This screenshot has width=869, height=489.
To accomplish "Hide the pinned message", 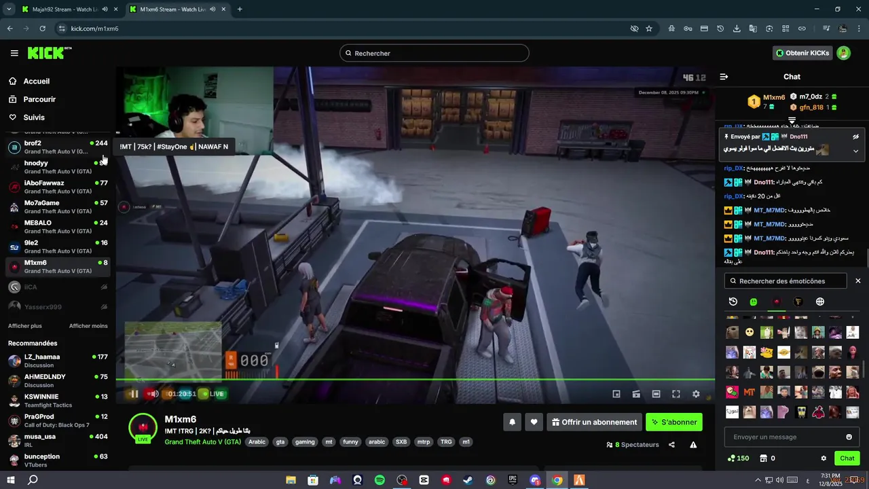I will (x=855, y=137).
